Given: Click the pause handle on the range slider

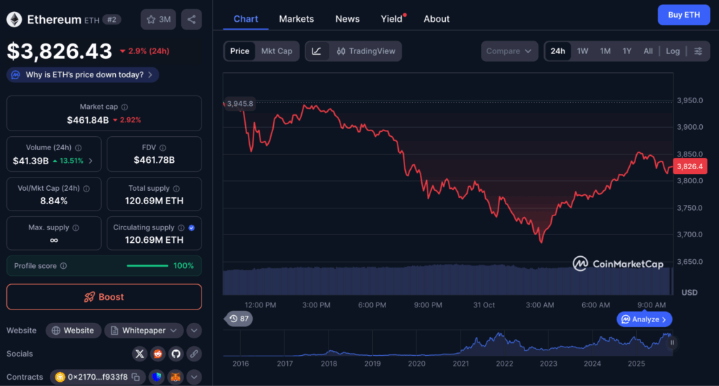Looking at the screenshot, I should tap(672, 343).
